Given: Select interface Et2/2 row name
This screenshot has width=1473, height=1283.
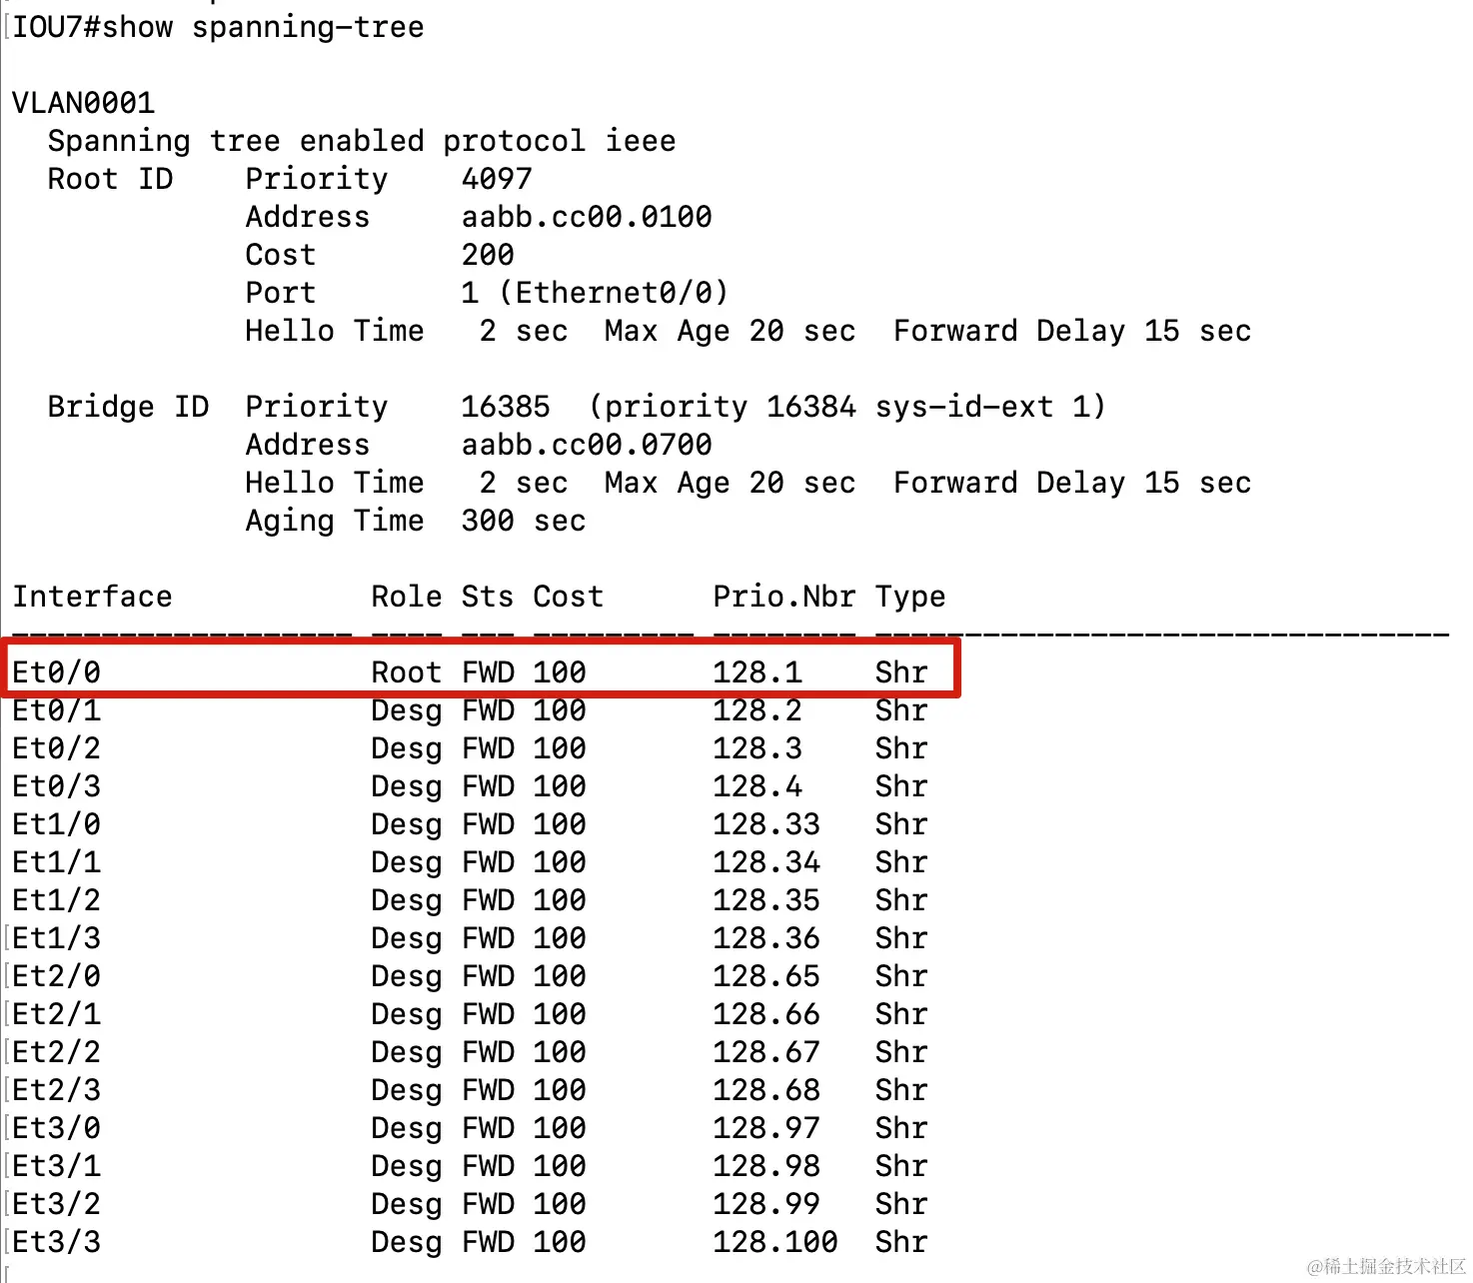Looking at the screenshot, I should pyautogui.click(x=56, y=1052).
